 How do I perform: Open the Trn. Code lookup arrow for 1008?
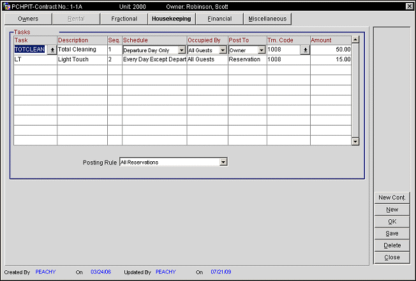304,50
